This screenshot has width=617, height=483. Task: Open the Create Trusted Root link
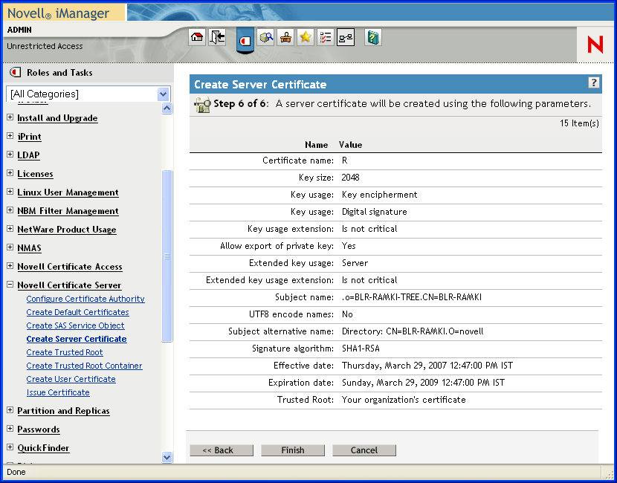[x=65, y=352]
